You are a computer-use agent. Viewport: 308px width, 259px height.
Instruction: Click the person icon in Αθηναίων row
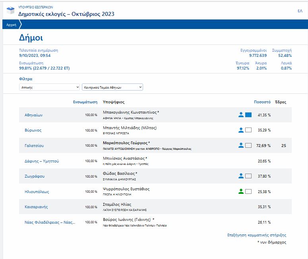tap(241, 115)
